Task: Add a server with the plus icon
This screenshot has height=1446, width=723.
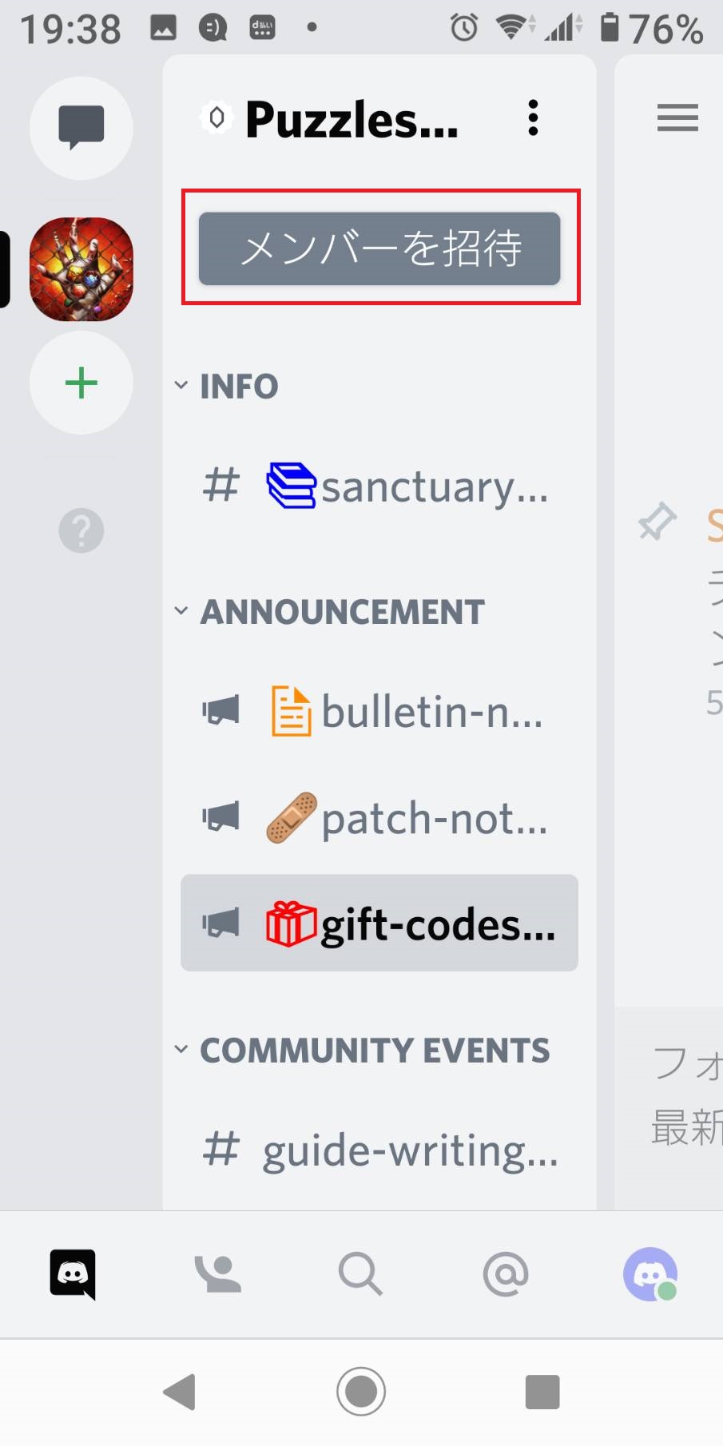Action: coord(81,383)
